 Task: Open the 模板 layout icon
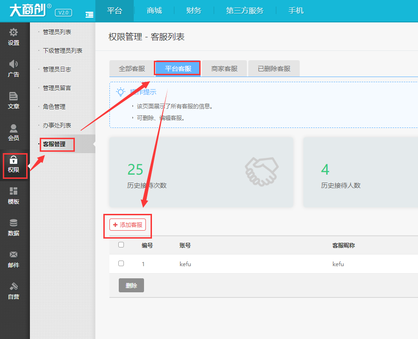point(14,191)
